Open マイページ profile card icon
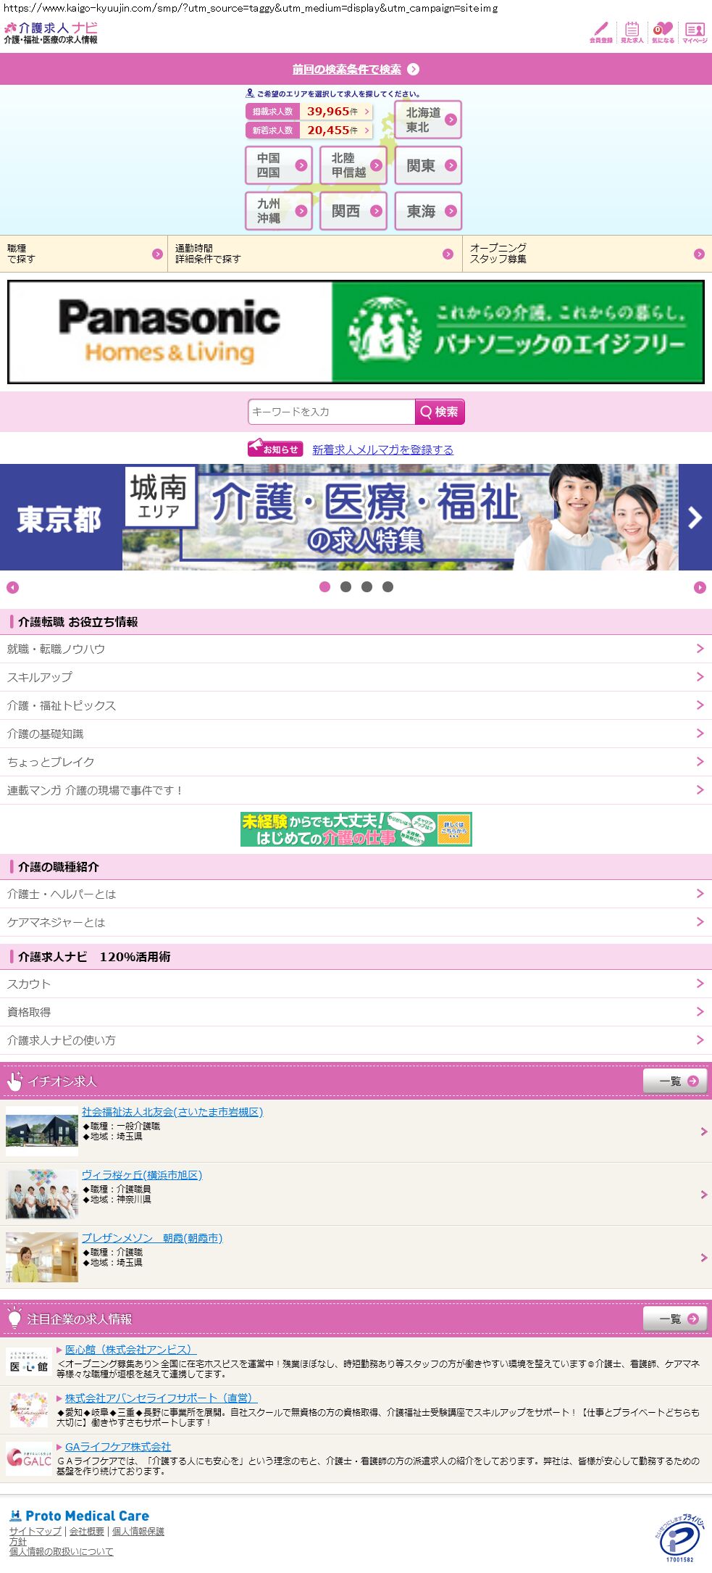Image resolution: width=712 pixels, height=1573 pixels. (x=695, y=32)
